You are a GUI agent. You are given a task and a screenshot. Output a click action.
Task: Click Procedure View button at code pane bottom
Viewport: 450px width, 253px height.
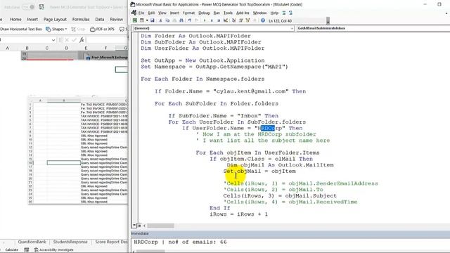134,226
